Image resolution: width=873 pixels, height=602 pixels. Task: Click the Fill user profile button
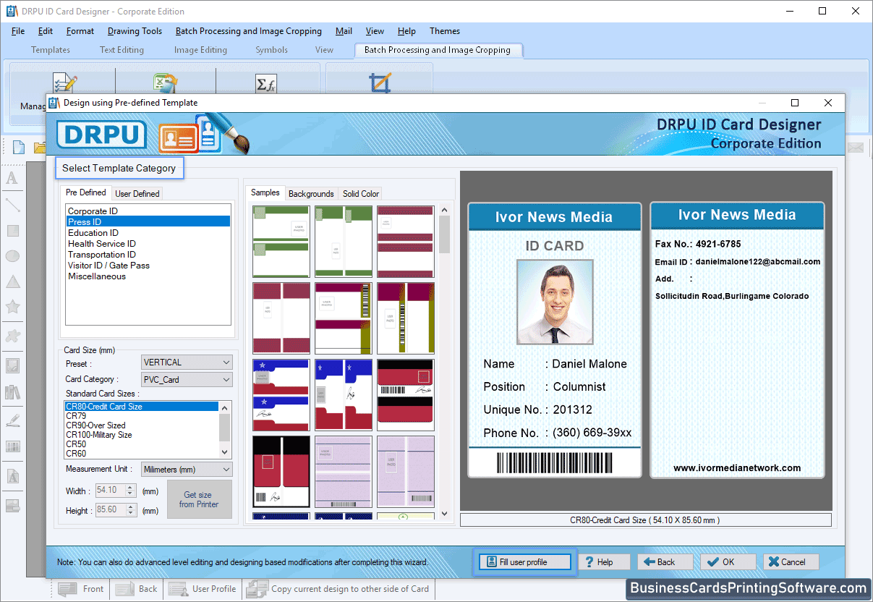[524, 562]
